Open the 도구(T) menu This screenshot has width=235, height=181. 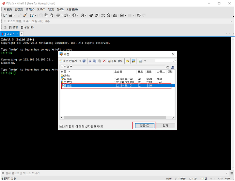click(41, 9)
